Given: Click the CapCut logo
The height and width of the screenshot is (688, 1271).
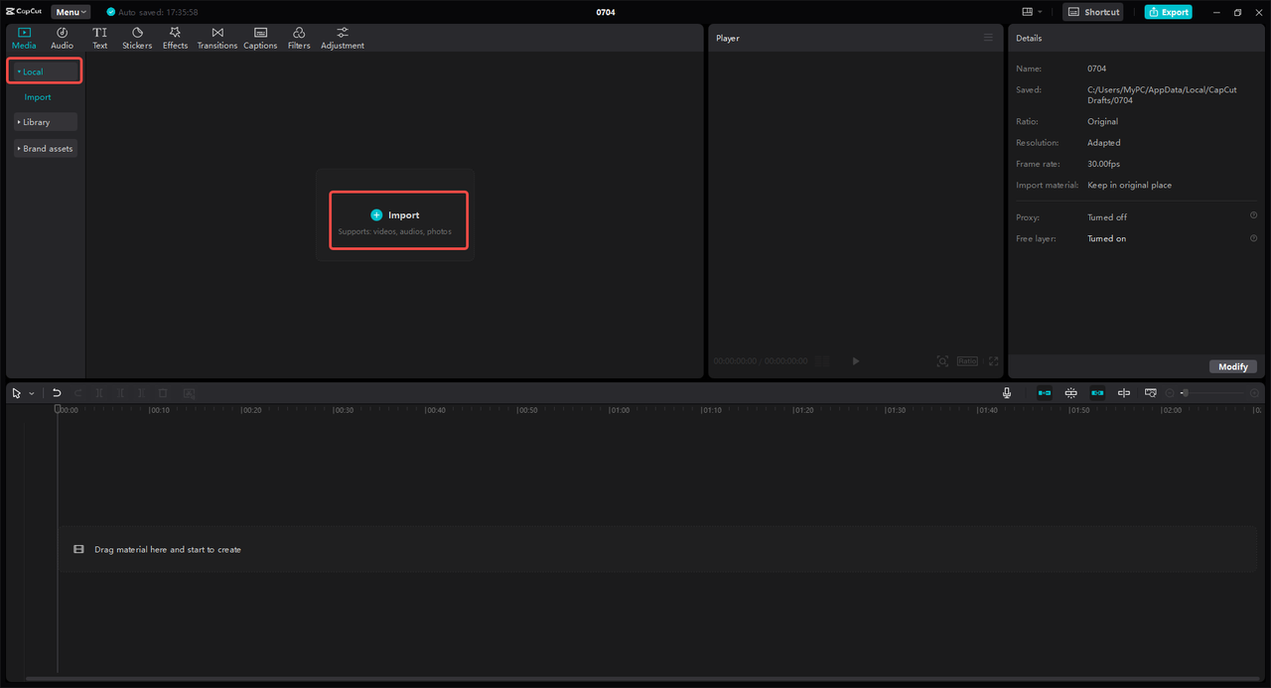Looking at the screenshot, I should point(24,12).
